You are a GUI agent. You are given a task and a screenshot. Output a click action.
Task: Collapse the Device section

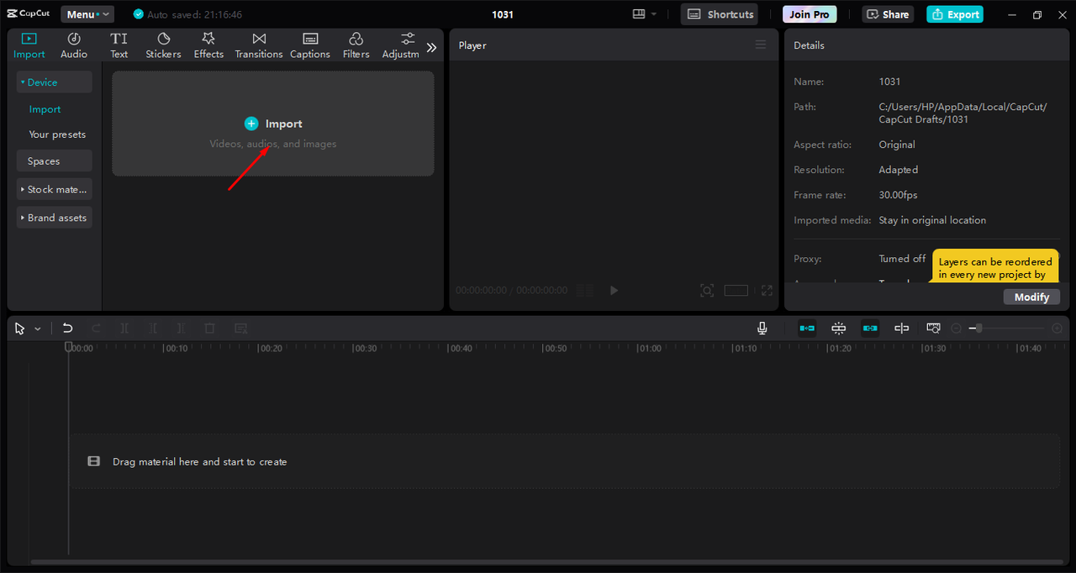click(x=54, y=82)
